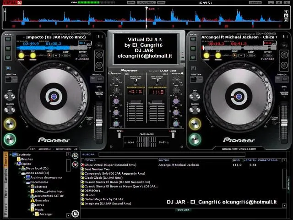Sort track list by Autor column
This screenshot has height=220, width=293.
[195, 160]
